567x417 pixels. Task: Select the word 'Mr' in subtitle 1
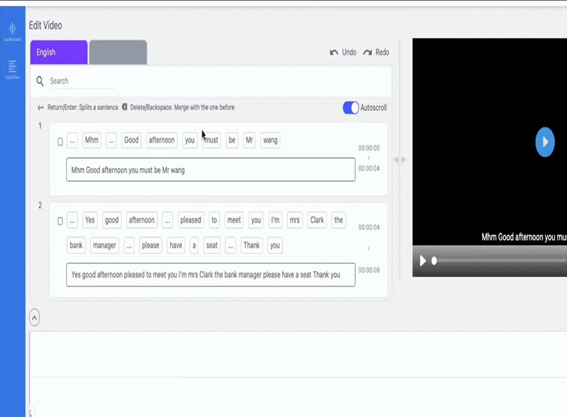(249, 140)
